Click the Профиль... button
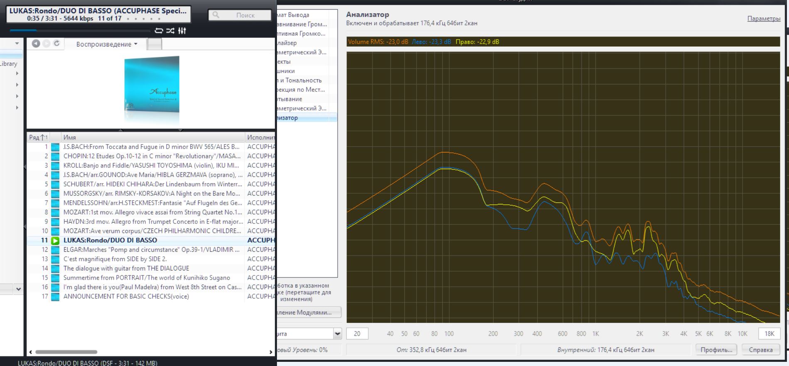 coord(717,350)
